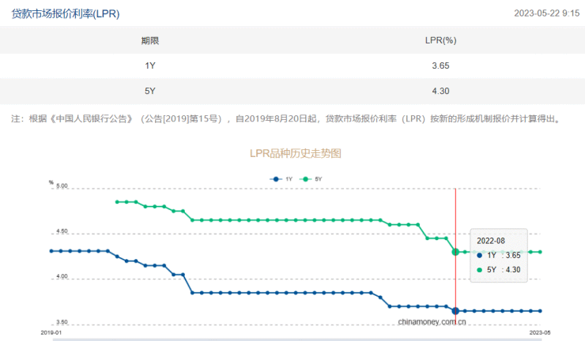Toggle the 5Y series in chart legend
This screenshot has height=341, width=585.
[312, 179]
